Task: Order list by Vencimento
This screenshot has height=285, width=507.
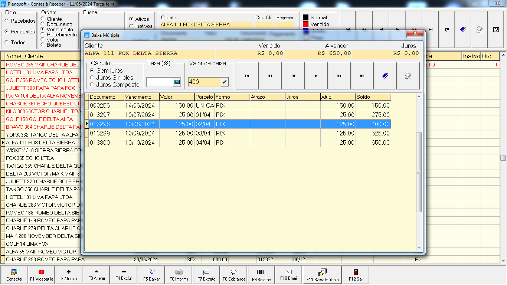Action: 57,29
